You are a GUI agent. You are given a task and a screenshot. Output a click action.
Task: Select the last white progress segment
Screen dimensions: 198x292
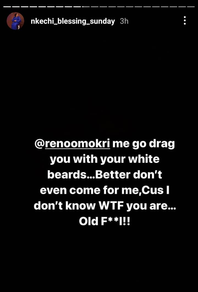[x=77, y=7]
